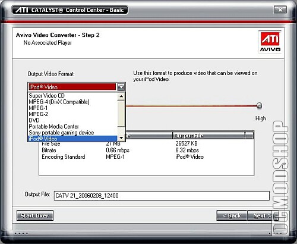
Task: Click the 6.32 mbps output bitrate value
Action: (x=187, y=150)
